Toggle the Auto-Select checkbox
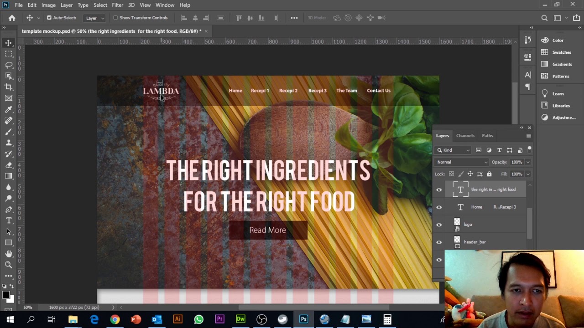Image resolution: width=584 pixels, height=328 pixels. tap(49, 18)
